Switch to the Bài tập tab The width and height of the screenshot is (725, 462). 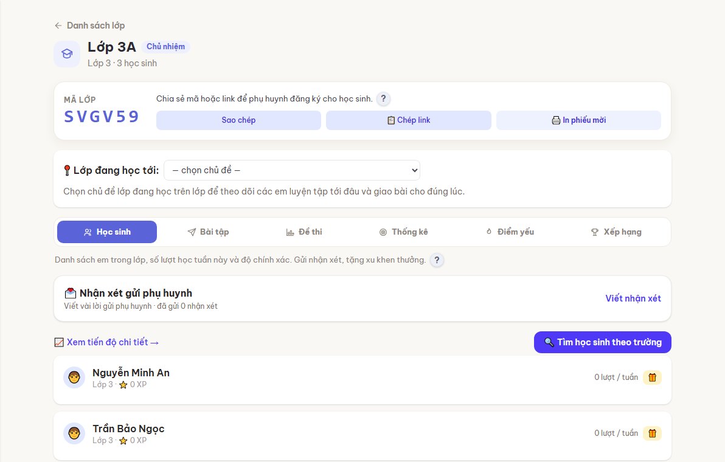[208, 232]
